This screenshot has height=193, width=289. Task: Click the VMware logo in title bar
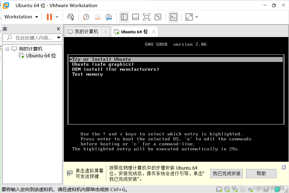pos(6,6)
